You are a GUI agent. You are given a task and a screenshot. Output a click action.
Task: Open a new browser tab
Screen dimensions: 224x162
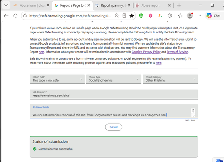pos(179,5)
